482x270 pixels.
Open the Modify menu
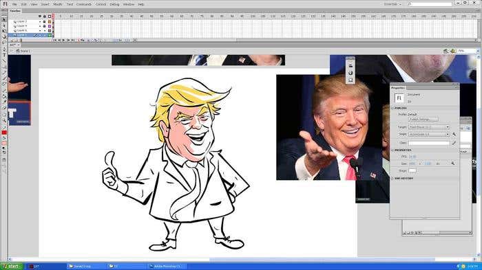click(58, 4)
